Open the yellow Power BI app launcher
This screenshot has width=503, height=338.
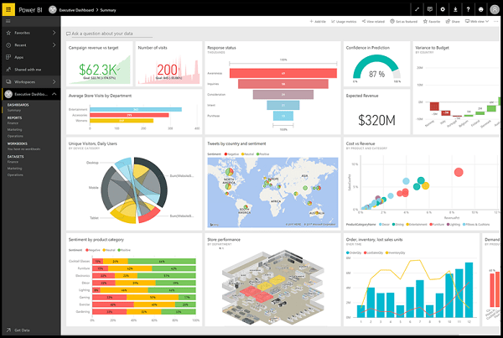pos(8,9)
